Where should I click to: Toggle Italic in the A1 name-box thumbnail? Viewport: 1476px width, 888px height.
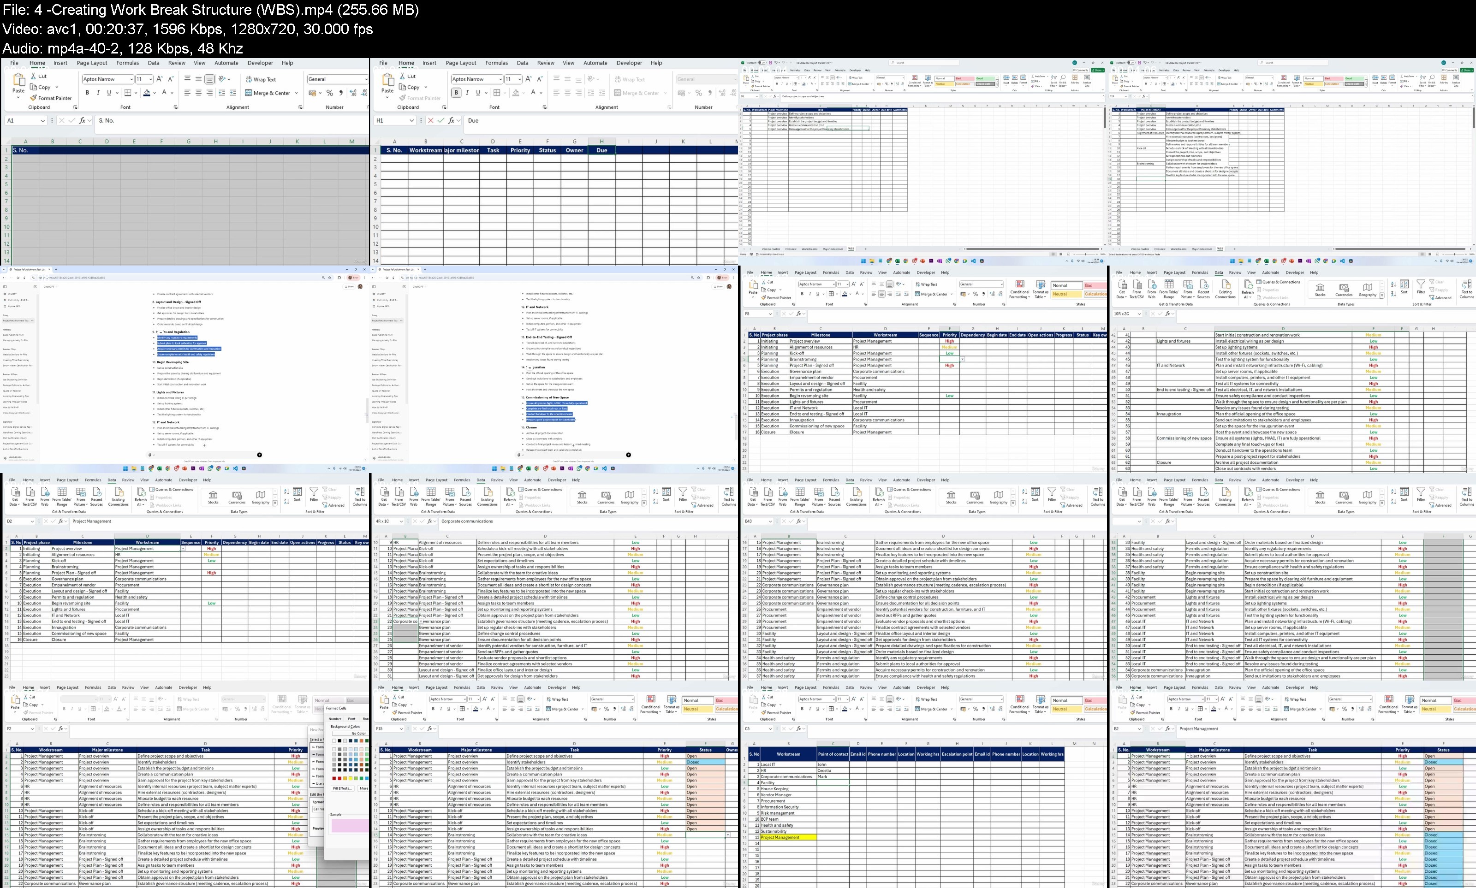[x=98, y=93]
